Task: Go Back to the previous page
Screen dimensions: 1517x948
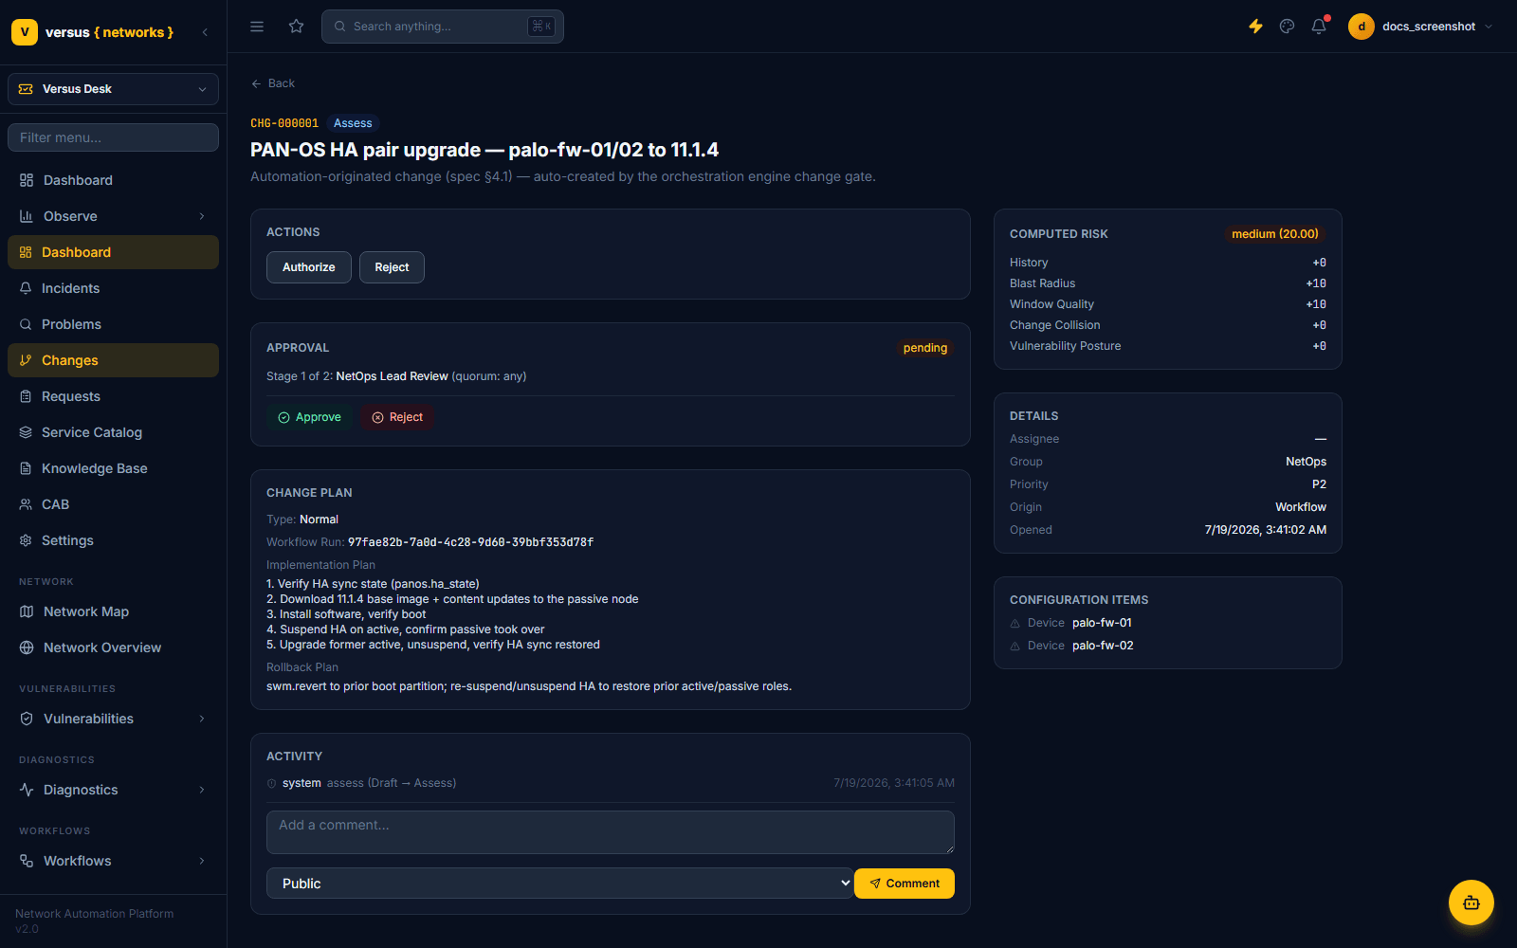Action: pyautogui.click(x=273, y=83)
